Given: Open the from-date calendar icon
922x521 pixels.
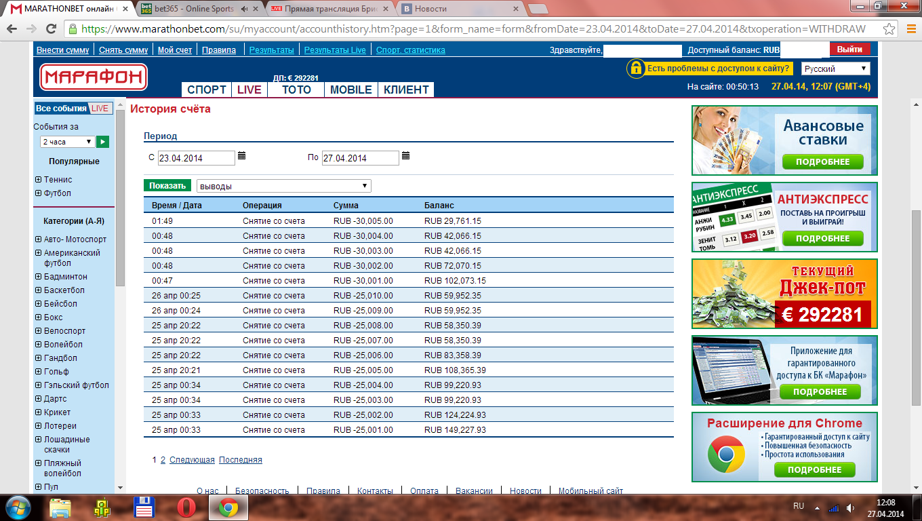Looking at the screenshot, I should coord(241,156).
